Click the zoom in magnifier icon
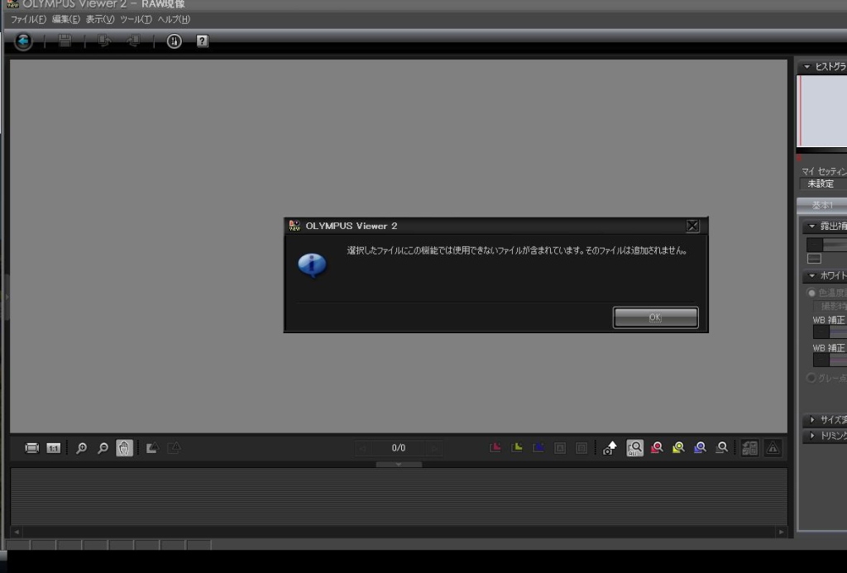The image size is (847, 573). click(82, 448)
